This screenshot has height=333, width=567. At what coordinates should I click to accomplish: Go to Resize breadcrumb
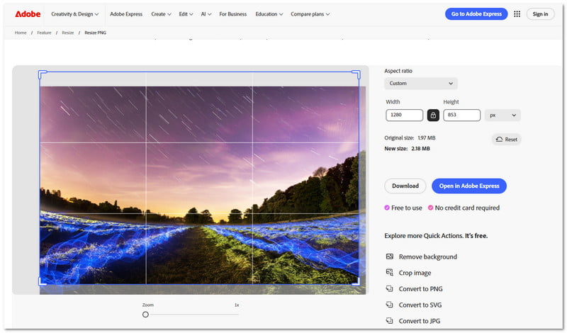67,33
